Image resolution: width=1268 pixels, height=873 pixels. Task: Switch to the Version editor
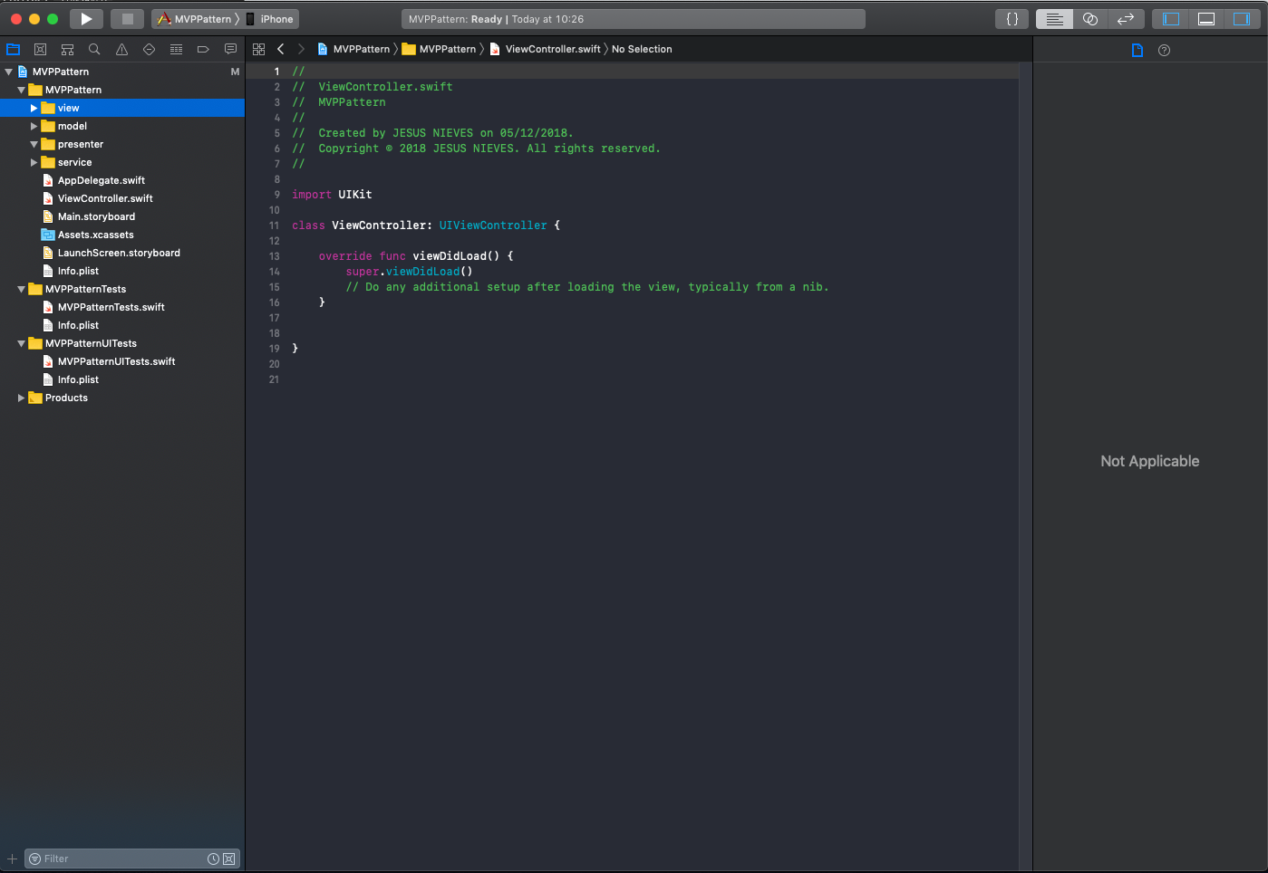coord(1126,19)
